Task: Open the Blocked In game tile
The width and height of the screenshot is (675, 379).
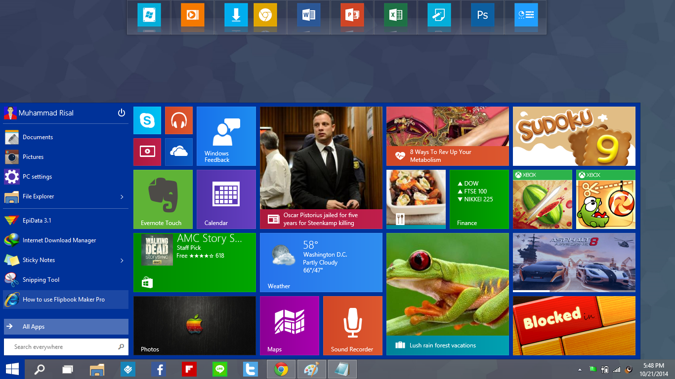Action: click(x=574, y=326)
